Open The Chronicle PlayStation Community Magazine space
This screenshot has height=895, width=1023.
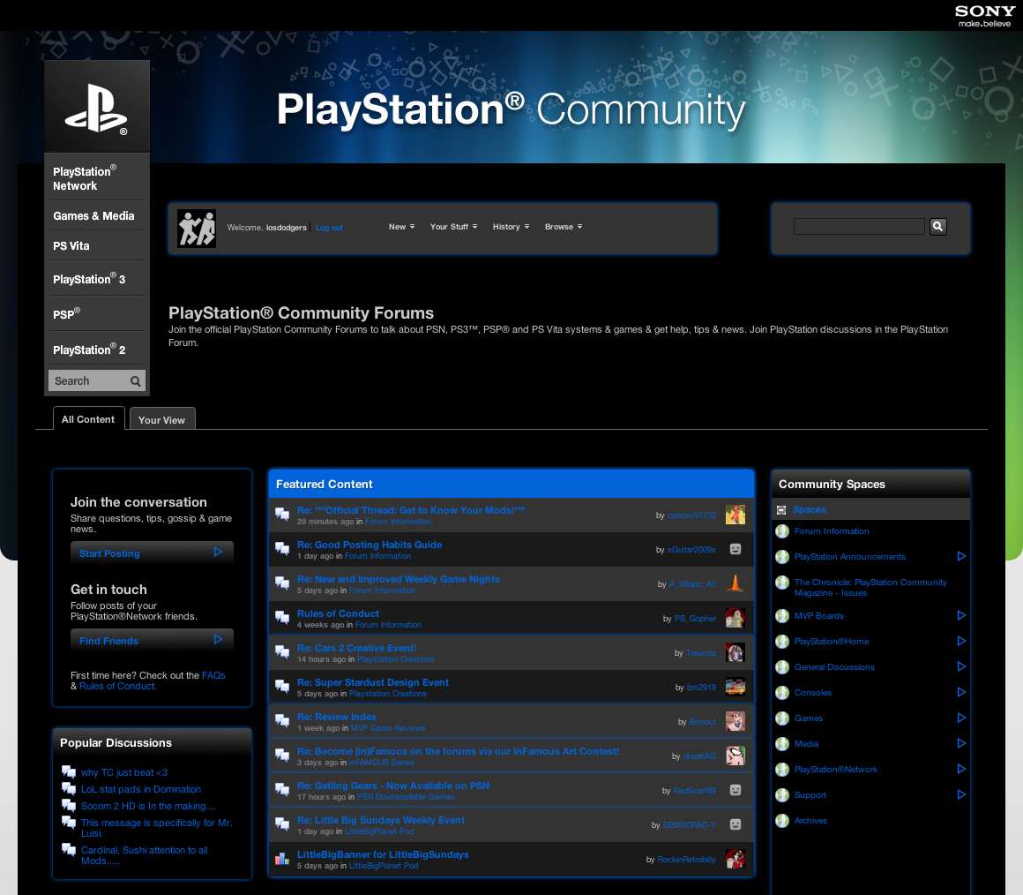coord(870,588)
